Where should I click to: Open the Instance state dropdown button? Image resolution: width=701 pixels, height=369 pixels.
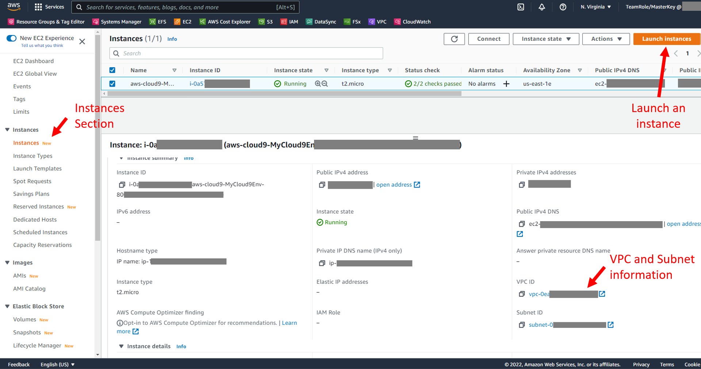coord(546,39)
